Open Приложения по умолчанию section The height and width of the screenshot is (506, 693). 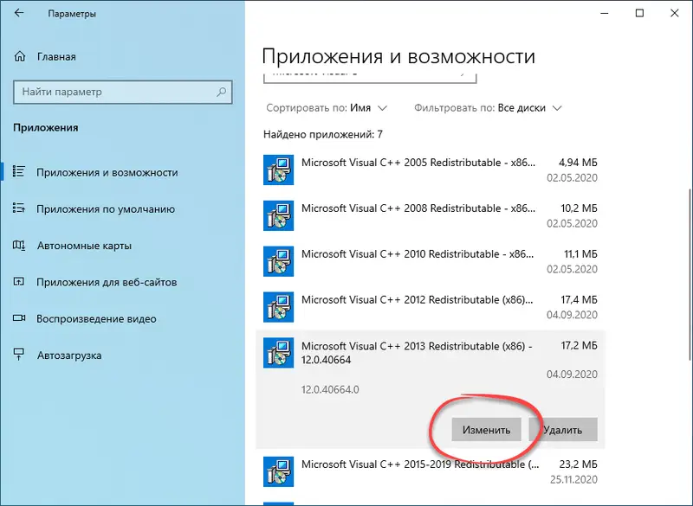point(122,208)
